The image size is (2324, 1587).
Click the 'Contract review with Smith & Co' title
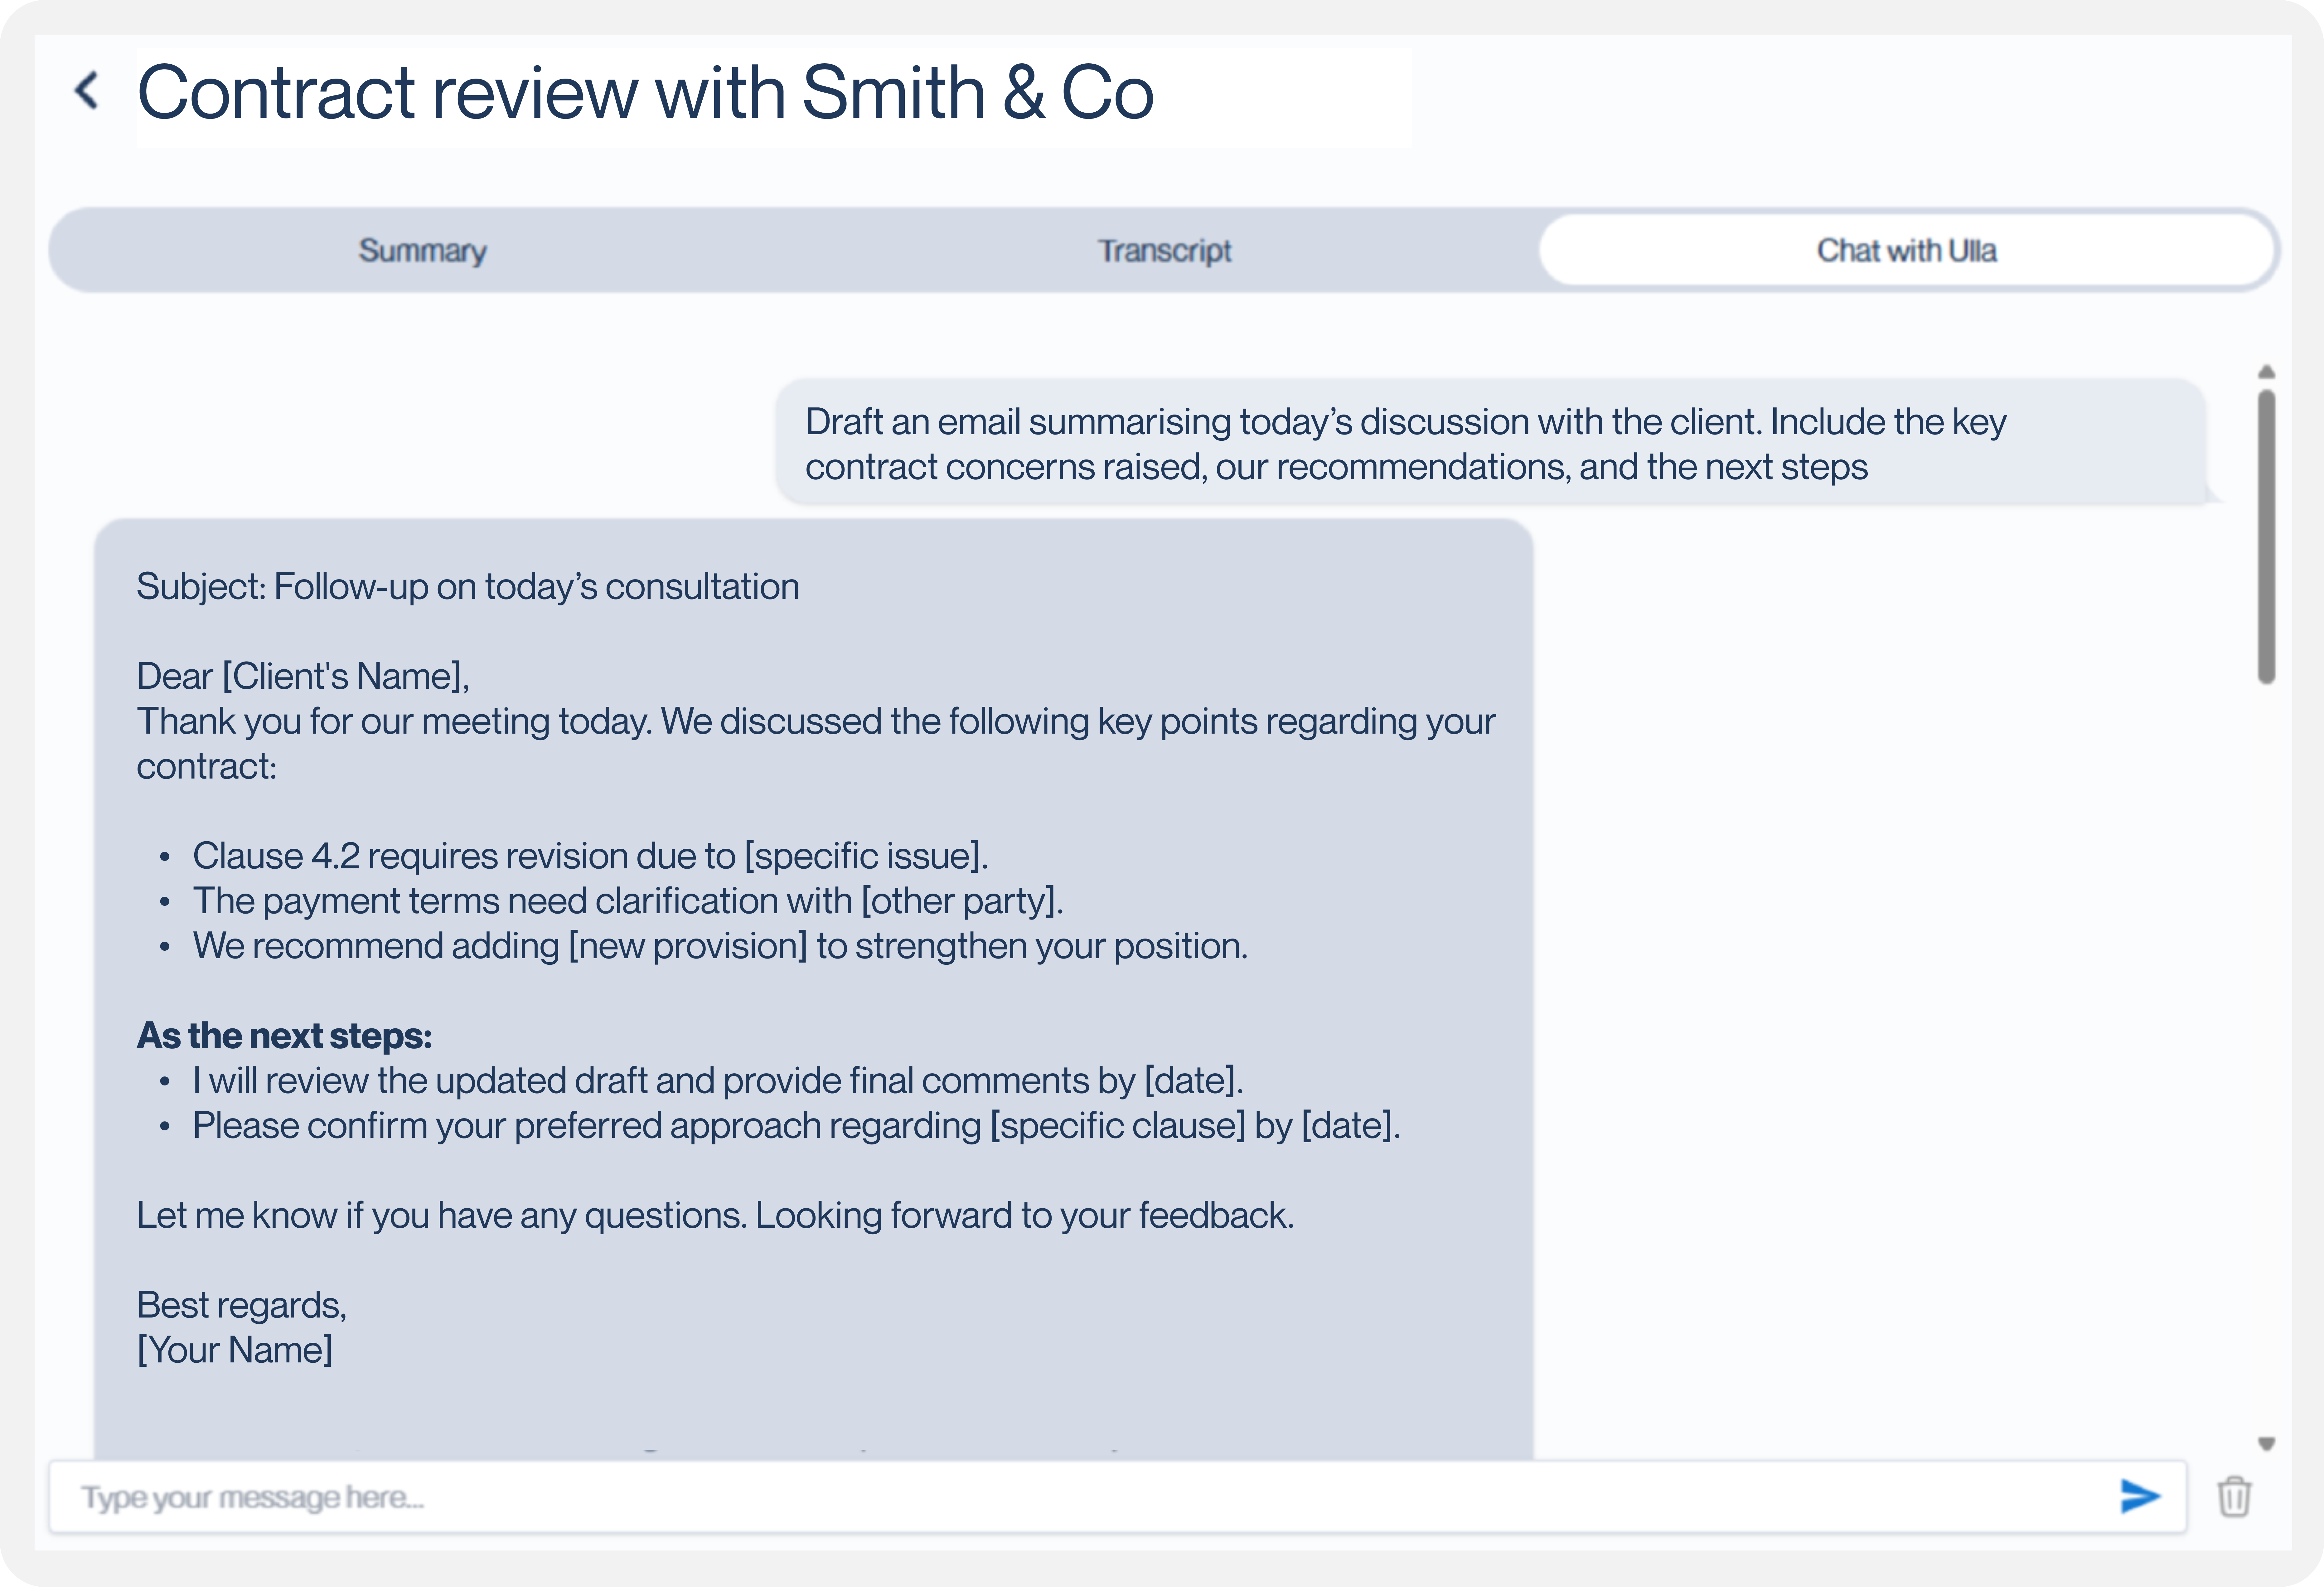[645, 93]
